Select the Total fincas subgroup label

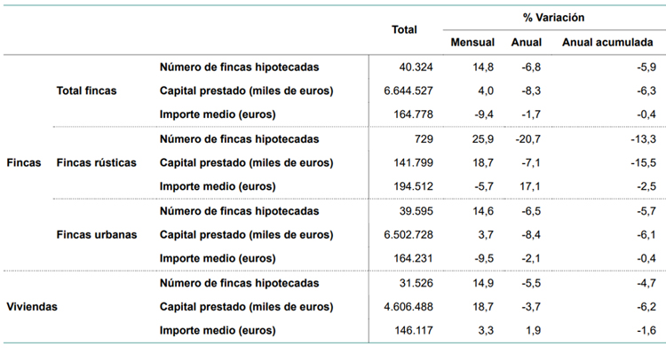click(x=86, y=90)
